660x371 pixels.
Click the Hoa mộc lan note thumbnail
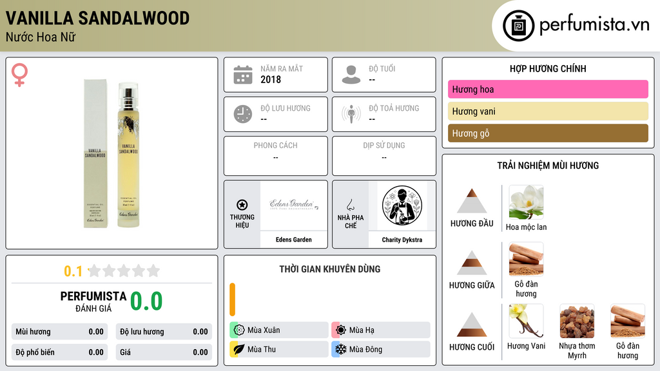526,202
